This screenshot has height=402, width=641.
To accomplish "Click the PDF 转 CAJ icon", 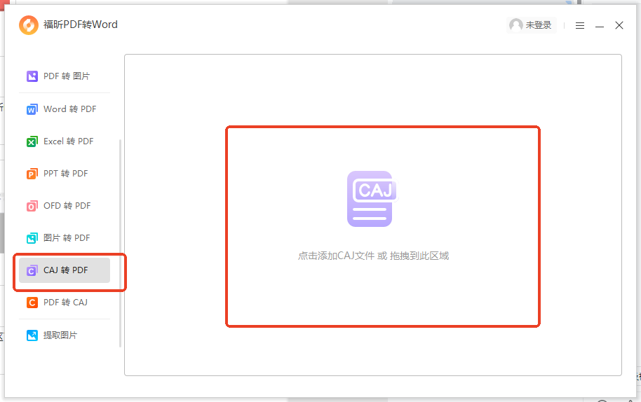I will click(32, 303).
